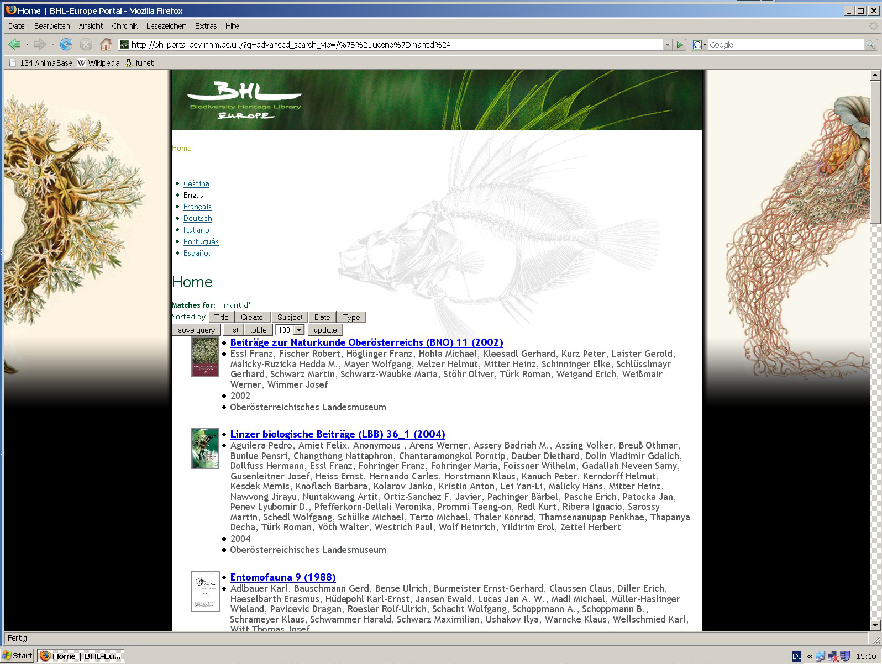The width and height of the screenshot is (882, 664).
Task: Open the Lesezeichen menu
Action: tap(166, 26)
